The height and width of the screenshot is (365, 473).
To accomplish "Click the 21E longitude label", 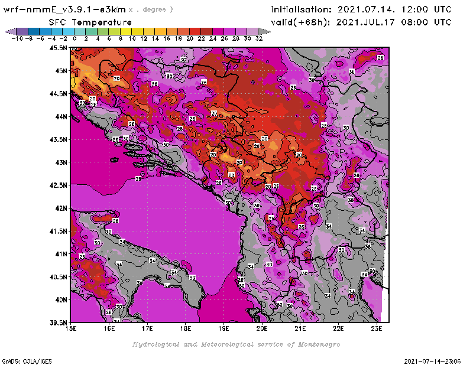I will [x=300, y=328].
